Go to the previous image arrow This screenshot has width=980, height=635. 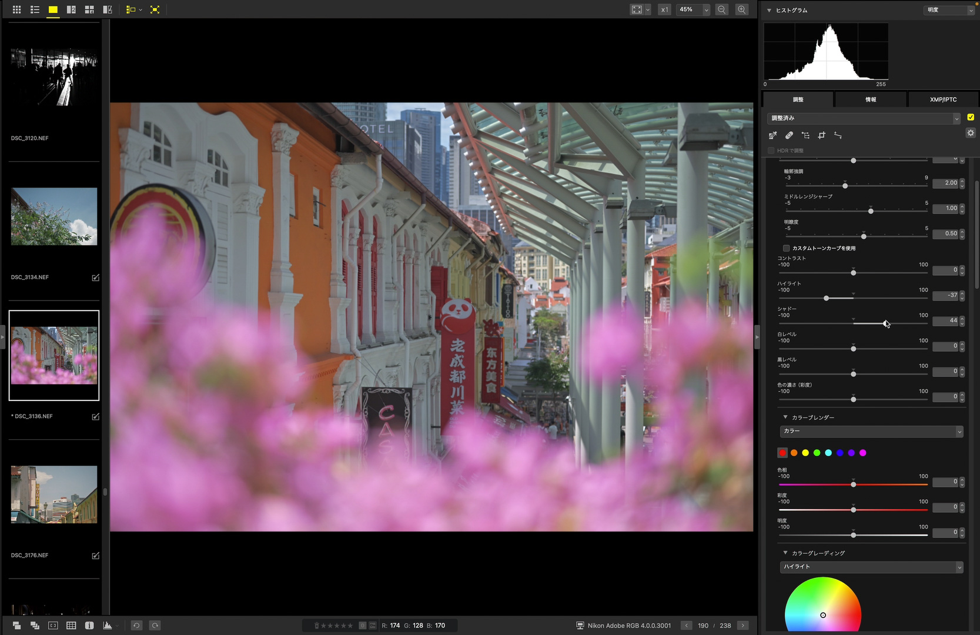(686, 626)
